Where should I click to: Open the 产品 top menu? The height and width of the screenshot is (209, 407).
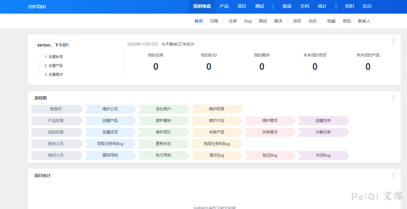point(224,6)
